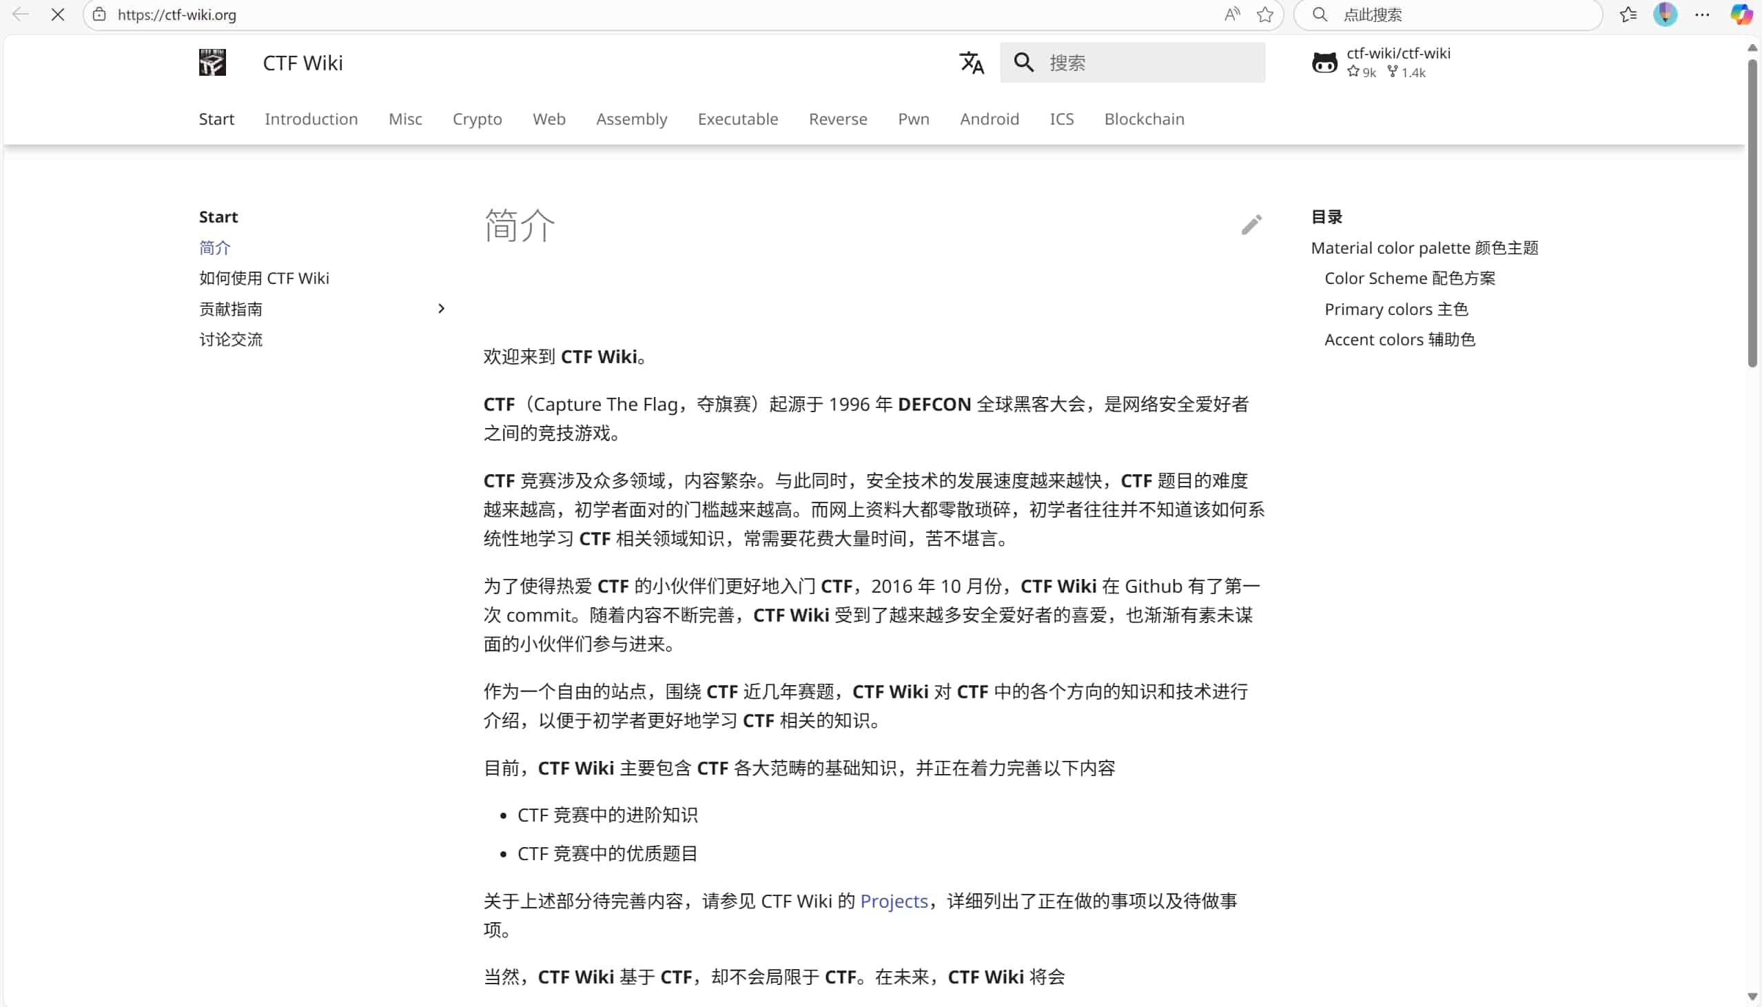1762x1007 pixels.
Task: Expand the 贡献指南 sidebar section
Action: pyautogui.click(x=441, y=309)
